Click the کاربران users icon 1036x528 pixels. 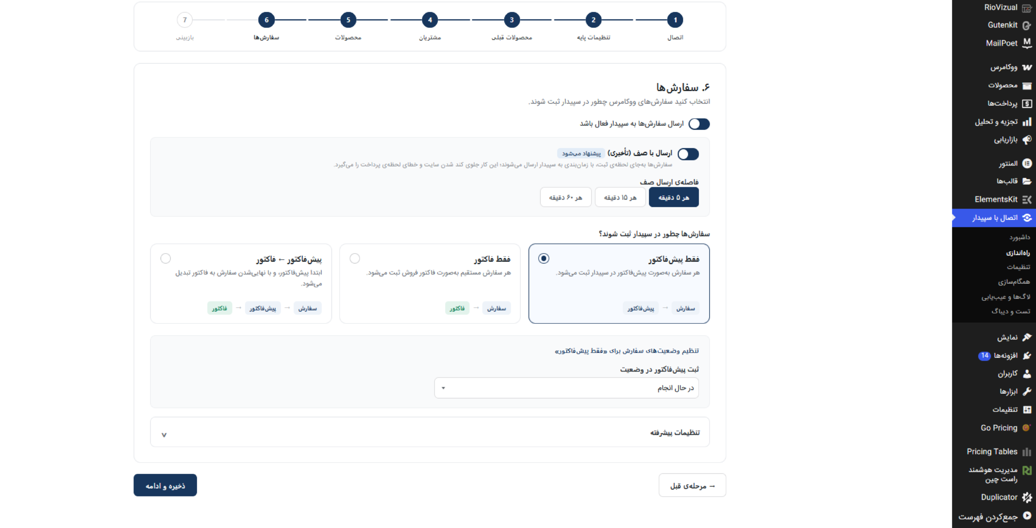1027,374
